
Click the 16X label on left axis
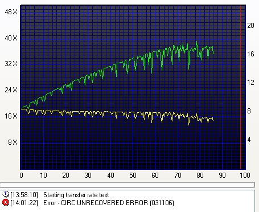(x=11, y=116)
